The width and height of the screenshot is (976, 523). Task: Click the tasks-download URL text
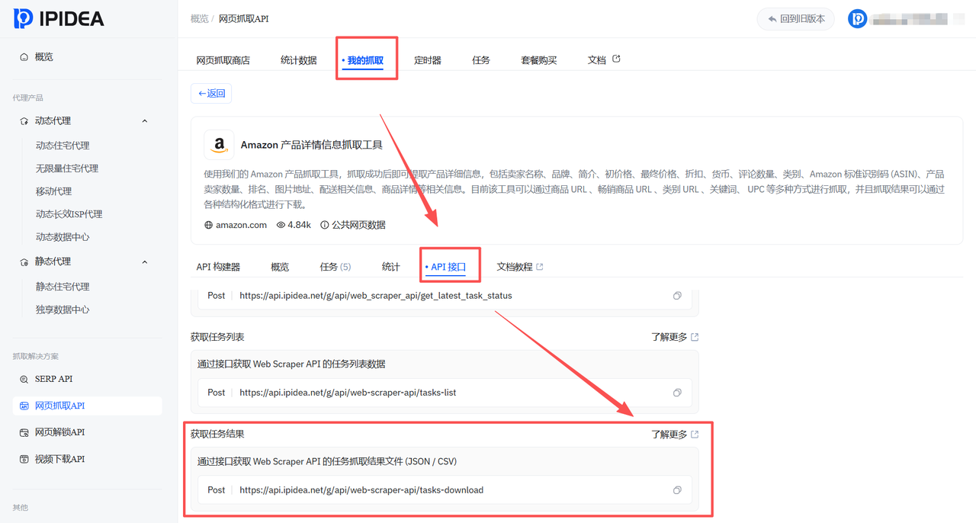click(x=361, y=490)
